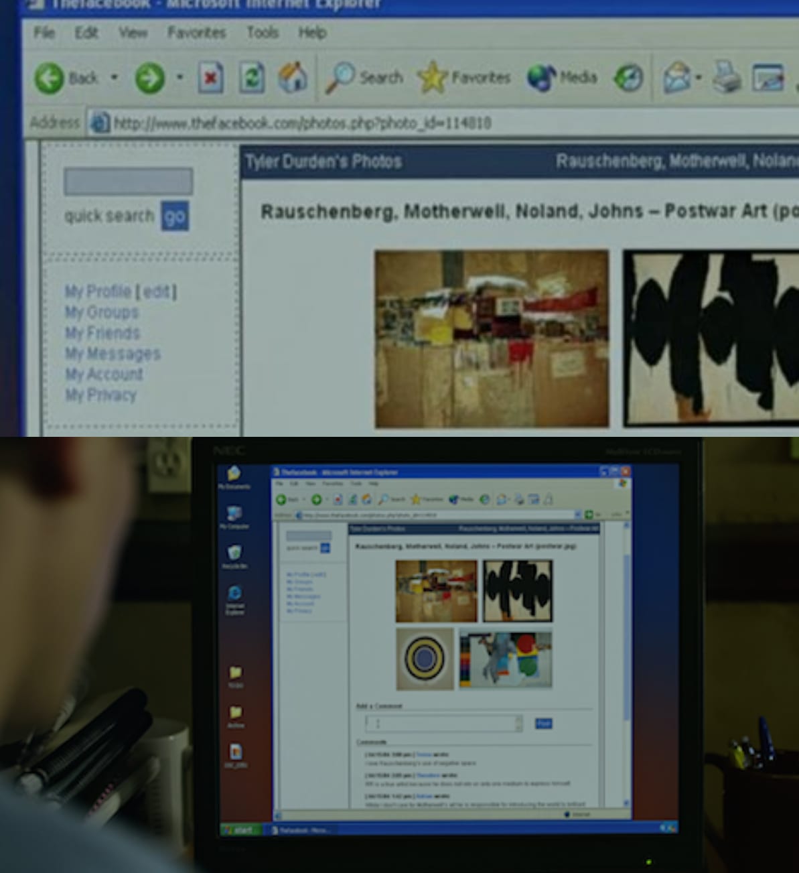799x873 pixels.
Task: Select the upper yellow folder on monitor desktop
Action: 235,672
